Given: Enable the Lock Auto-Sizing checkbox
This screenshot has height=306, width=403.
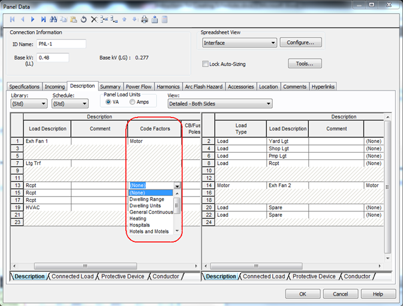Looking at the screenshot, I should (205, 64).
